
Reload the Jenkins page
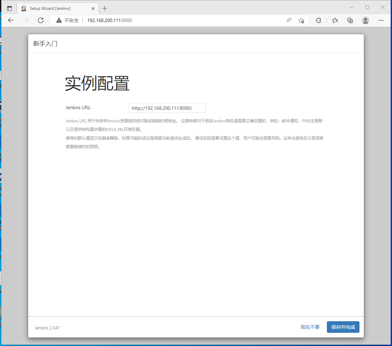pos(41,20)
